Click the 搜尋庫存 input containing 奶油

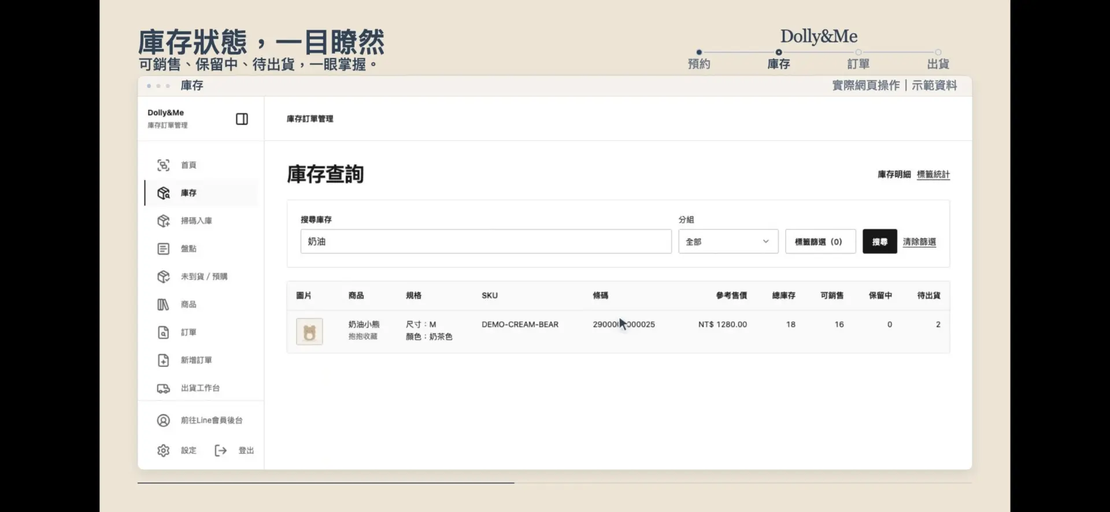[486, 242]
